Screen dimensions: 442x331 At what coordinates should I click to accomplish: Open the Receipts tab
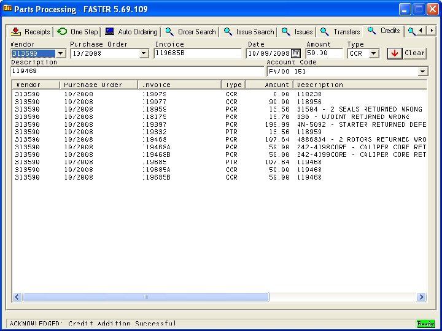point(31,31)
